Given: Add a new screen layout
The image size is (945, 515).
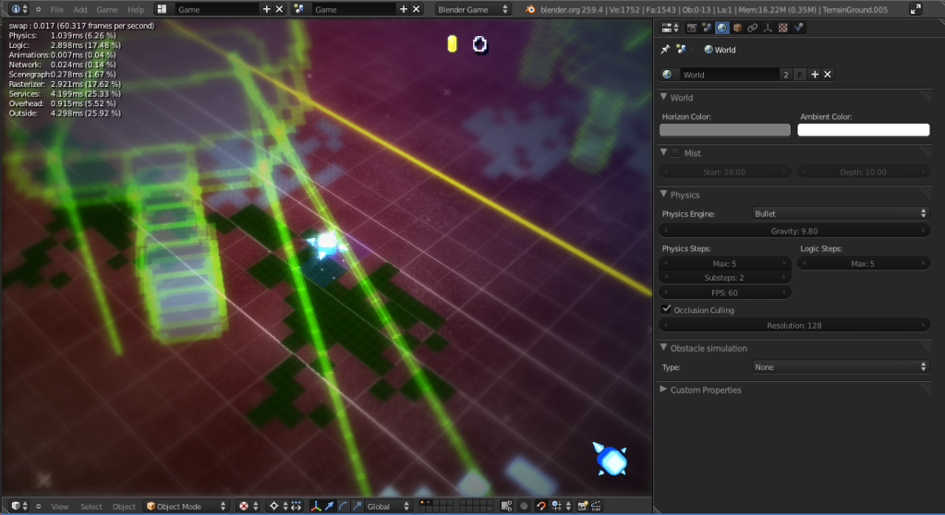Looking at the screenshot, I should click(266, 9).
